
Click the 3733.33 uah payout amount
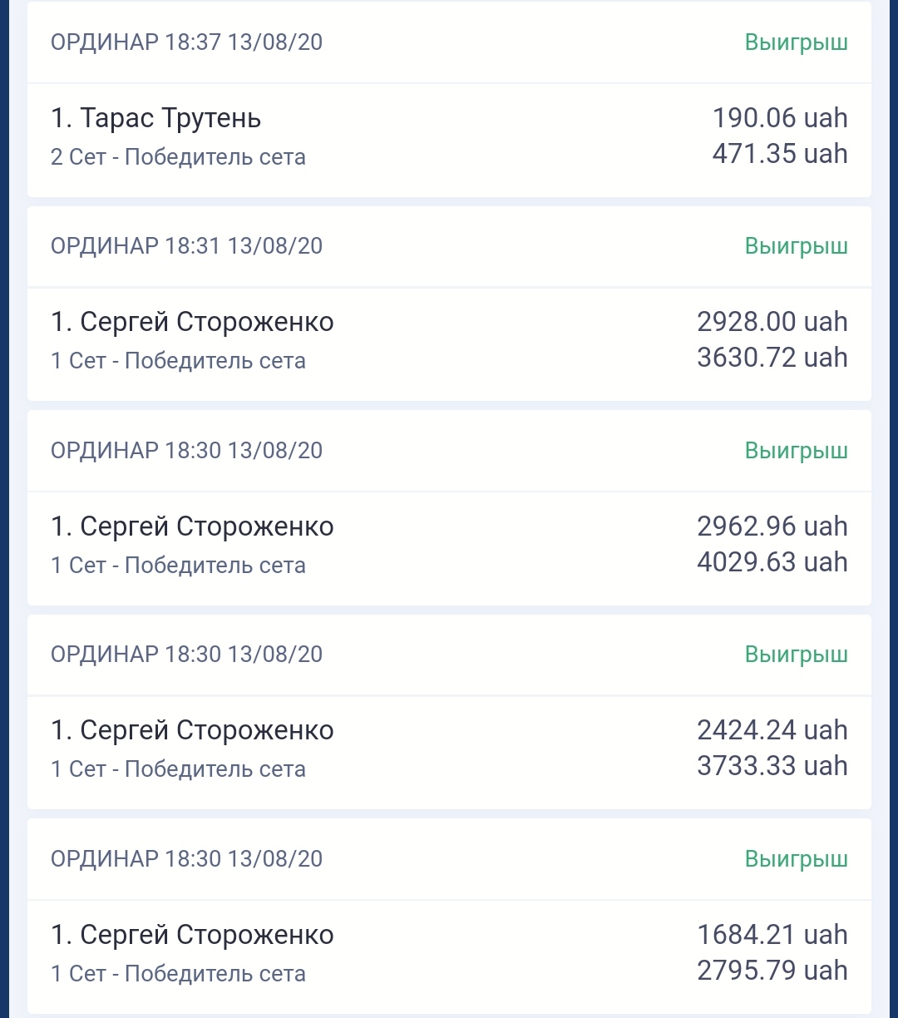point(772,766)
